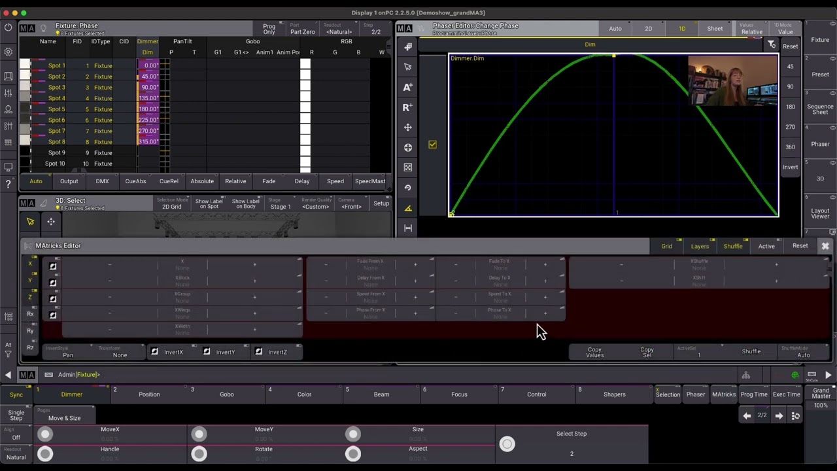Select the crosshair target tool in Phaser Editor
Viewport: 837px width, 471px height.
point(408,148)
